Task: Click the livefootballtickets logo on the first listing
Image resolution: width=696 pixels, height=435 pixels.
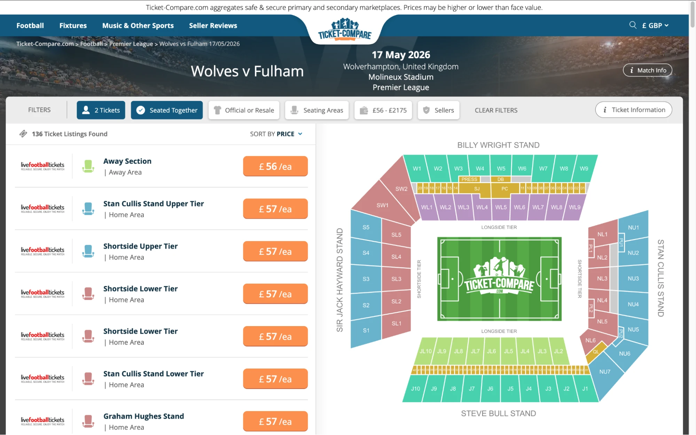Action: coord(42,166)
